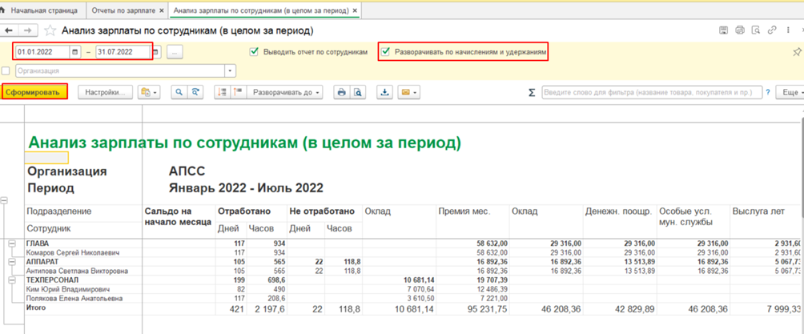The width and height of the screenshot is (804, 334).
Task: Open the Настройки... button
Action: click(105, 92)
